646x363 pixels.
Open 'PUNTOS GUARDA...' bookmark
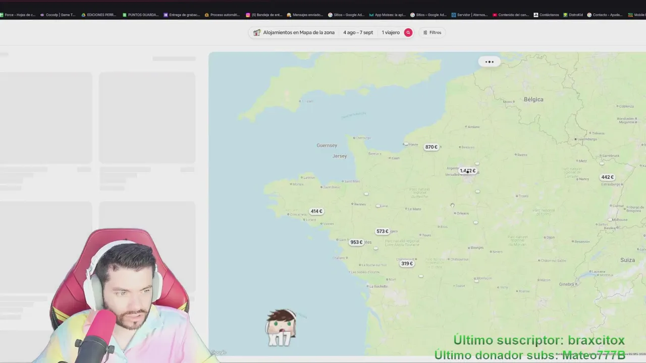coord(140,15)
